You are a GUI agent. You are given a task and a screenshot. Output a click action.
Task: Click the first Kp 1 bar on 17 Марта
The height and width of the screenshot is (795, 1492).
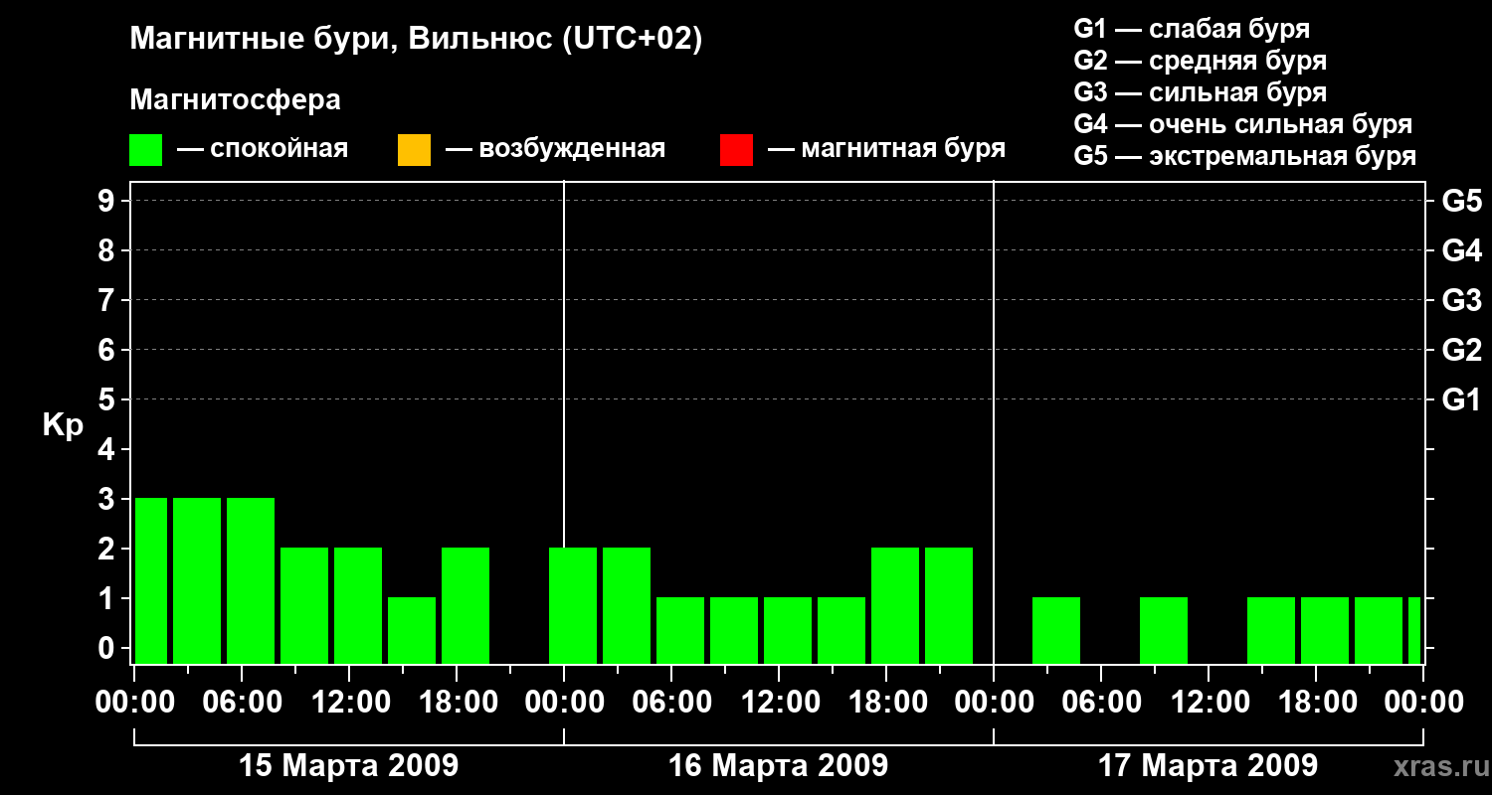pos(1056,630)
